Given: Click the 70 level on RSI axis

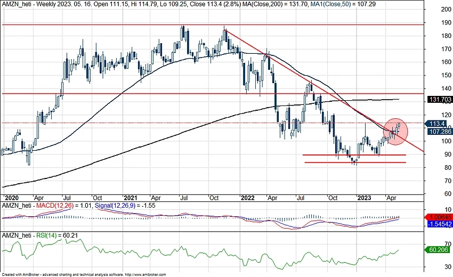Looking at the screenshot, I should 448,245.
